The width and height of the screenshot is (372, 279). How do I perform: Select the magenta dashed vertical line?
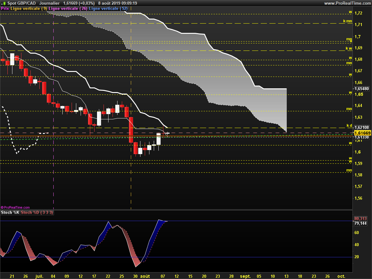pos(54,108)
